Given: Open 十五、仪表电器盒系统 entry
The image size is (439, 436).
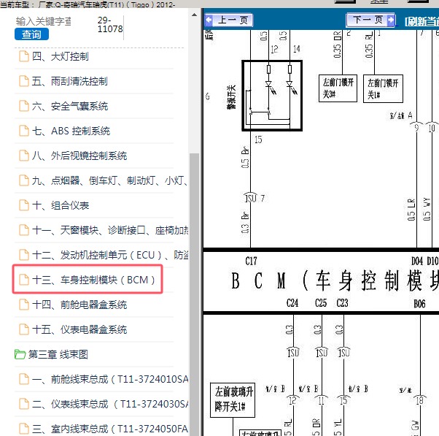Looking at the screenshot, I should (x=79, y=329).
